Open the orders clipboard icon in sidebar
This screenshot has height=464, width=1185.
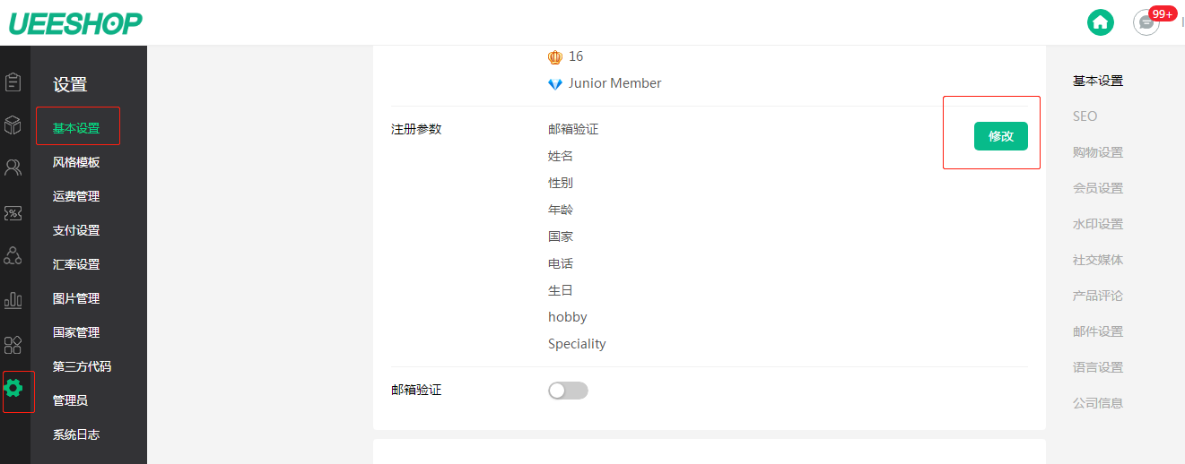pos(13,82)
